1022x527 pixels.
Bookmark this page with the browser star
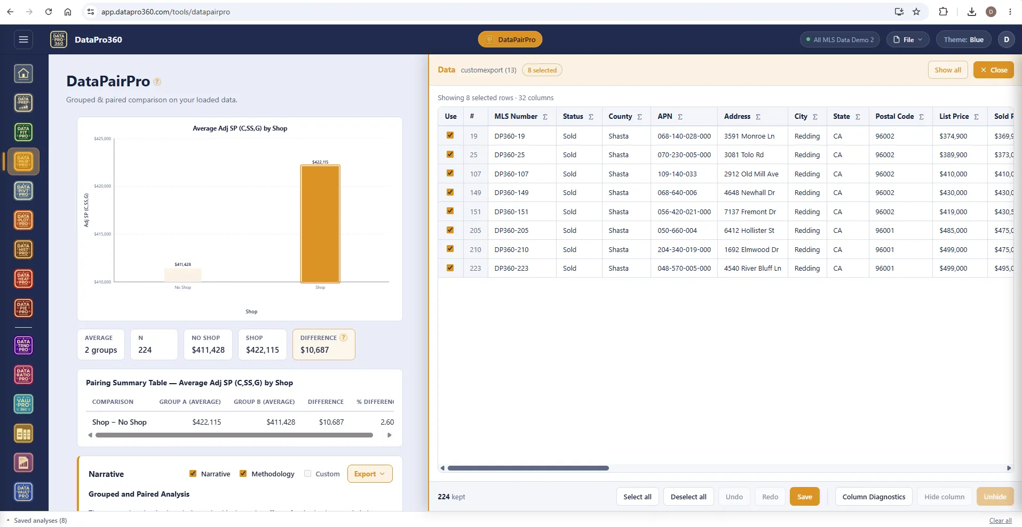click(916, 12)
